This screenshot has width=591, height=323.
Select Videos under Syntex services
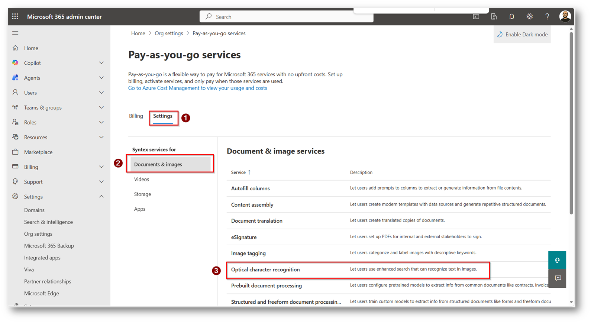[x=142, y=179]
